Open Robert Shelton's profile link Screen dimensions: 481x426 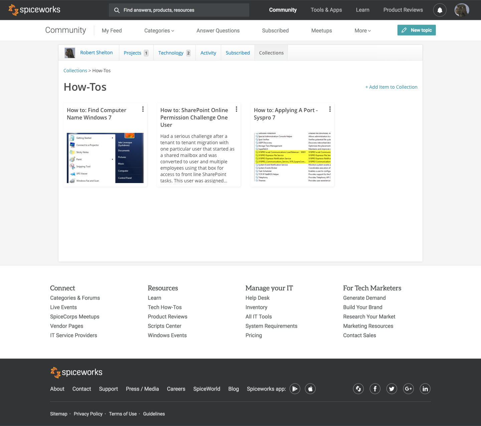click(97, 53)
